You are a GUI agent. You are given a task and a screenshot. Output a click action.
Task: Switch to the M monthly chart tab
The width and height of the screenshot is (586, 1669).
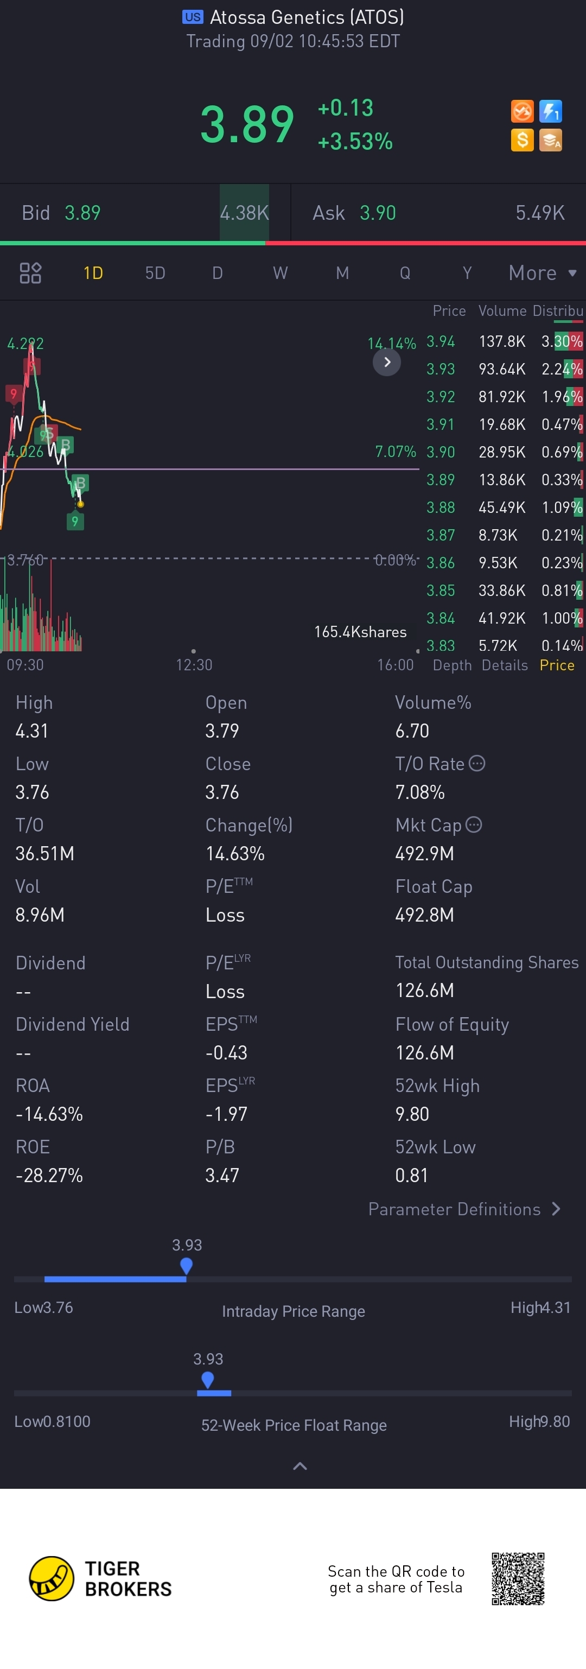[342, 273]
